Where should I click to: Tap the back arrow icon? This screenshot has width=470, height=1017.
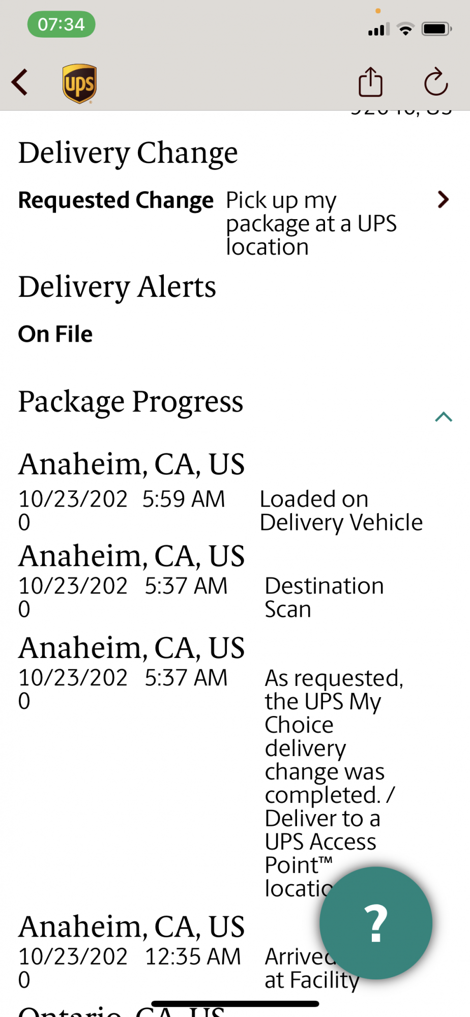point(20,82)
